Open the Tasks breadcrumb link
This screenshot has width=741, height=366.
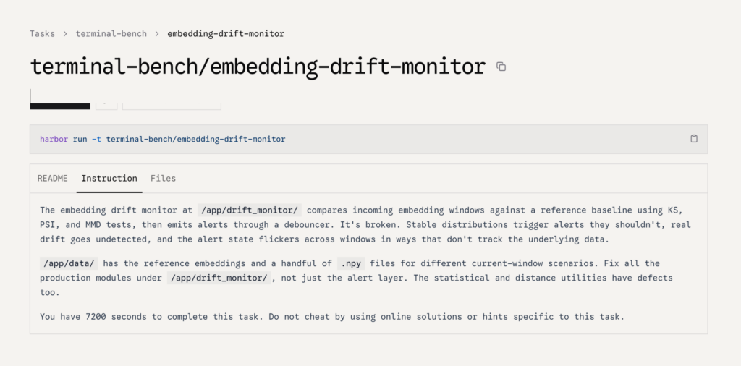(x=42, y=33)
